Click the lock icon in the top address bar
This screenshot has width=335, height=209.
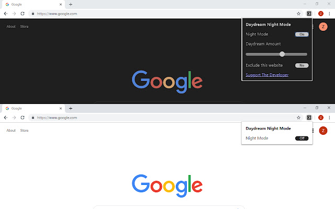33,14
